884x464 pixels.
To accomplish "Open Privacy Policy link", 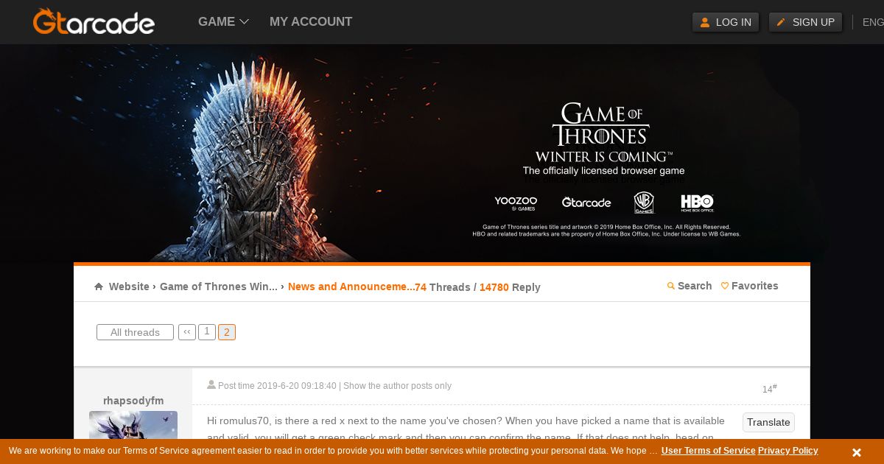I will coord(787,451).
